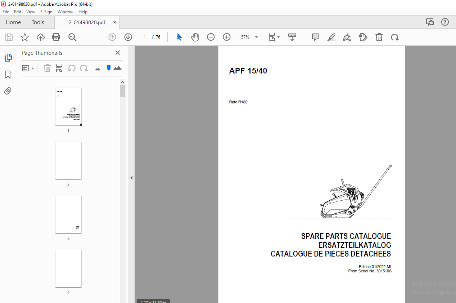Screen dimensions: 456x303
Task: Click the total page count 76
Action: (x=158, y=37)
